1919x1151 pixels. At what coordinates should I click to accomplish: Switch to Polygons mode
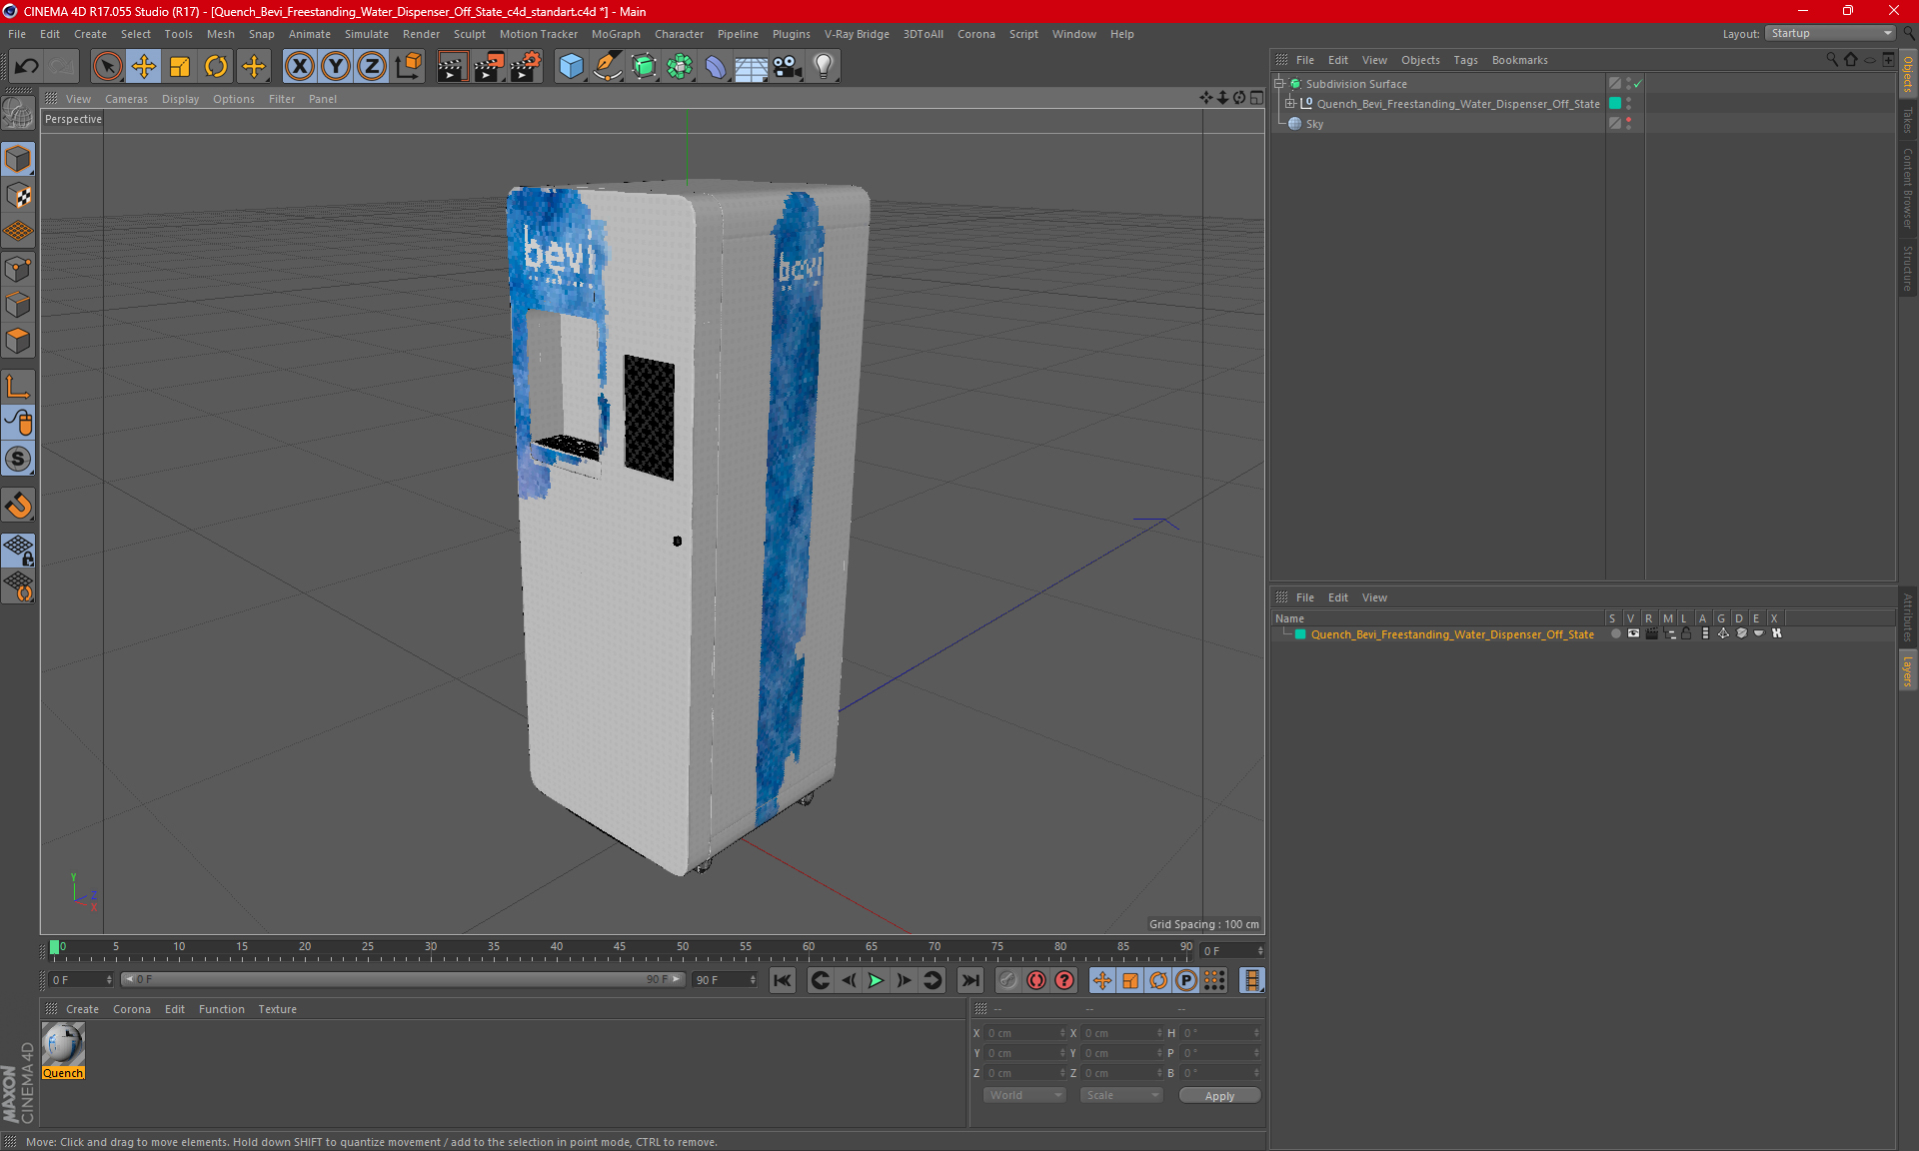pos(19,341)
